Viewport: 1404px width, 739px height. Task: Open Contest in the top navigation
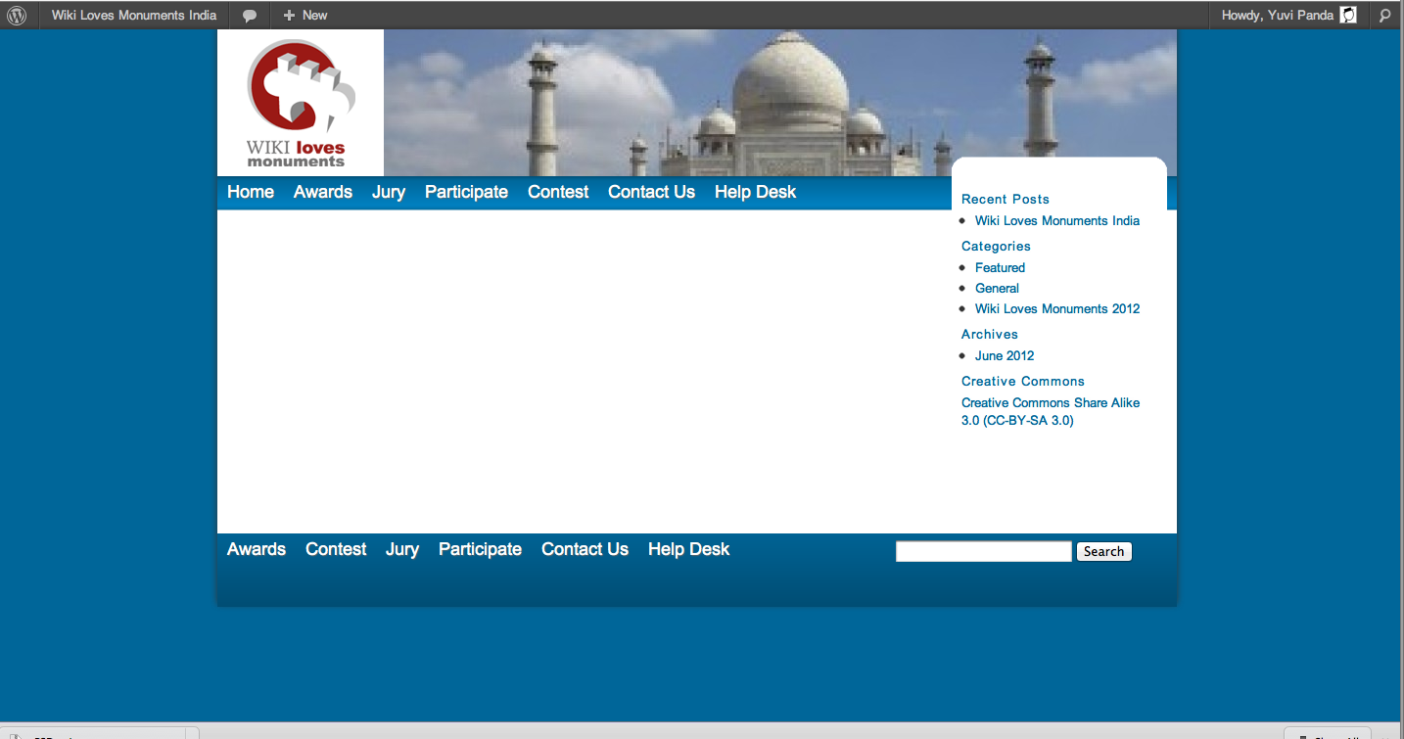558,192
